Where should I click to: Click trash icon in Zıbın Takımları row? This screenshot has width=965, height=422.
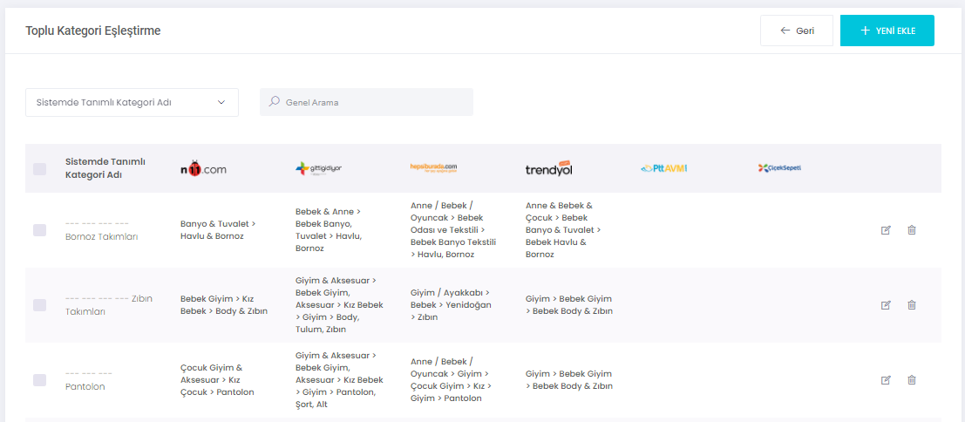(x=912, y=305)
